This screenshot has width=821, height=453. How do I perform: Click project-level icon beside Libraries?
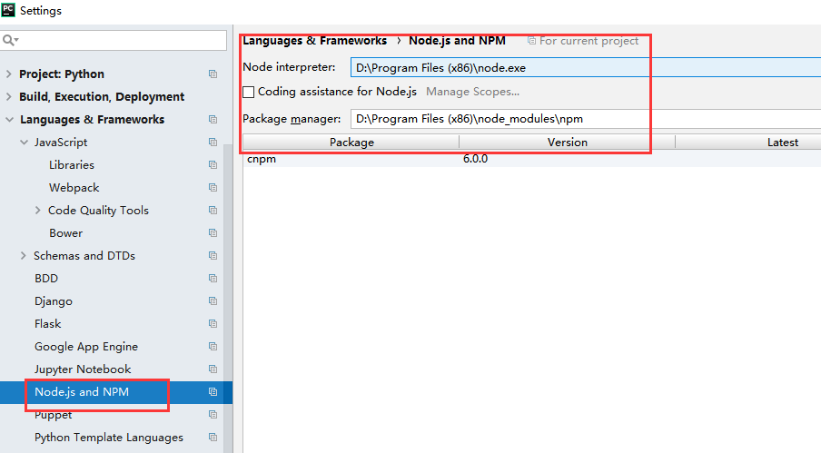tap(213, 165)
